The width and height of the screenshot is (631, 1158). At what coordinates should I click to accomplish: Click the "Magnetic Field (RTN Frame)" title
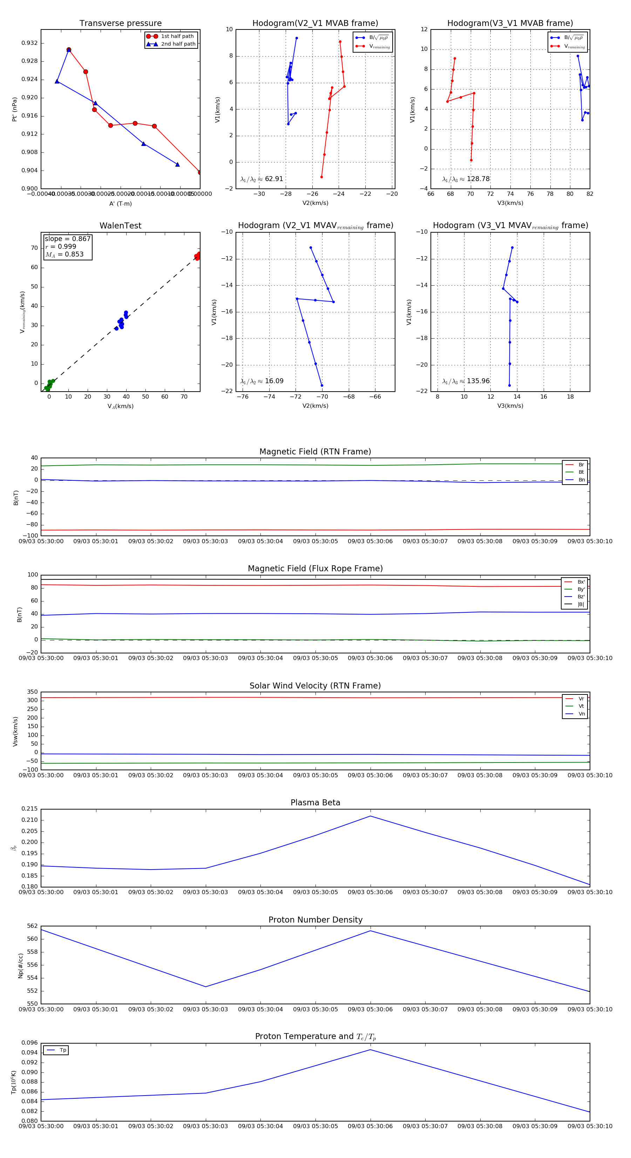(x=315, y=452)
